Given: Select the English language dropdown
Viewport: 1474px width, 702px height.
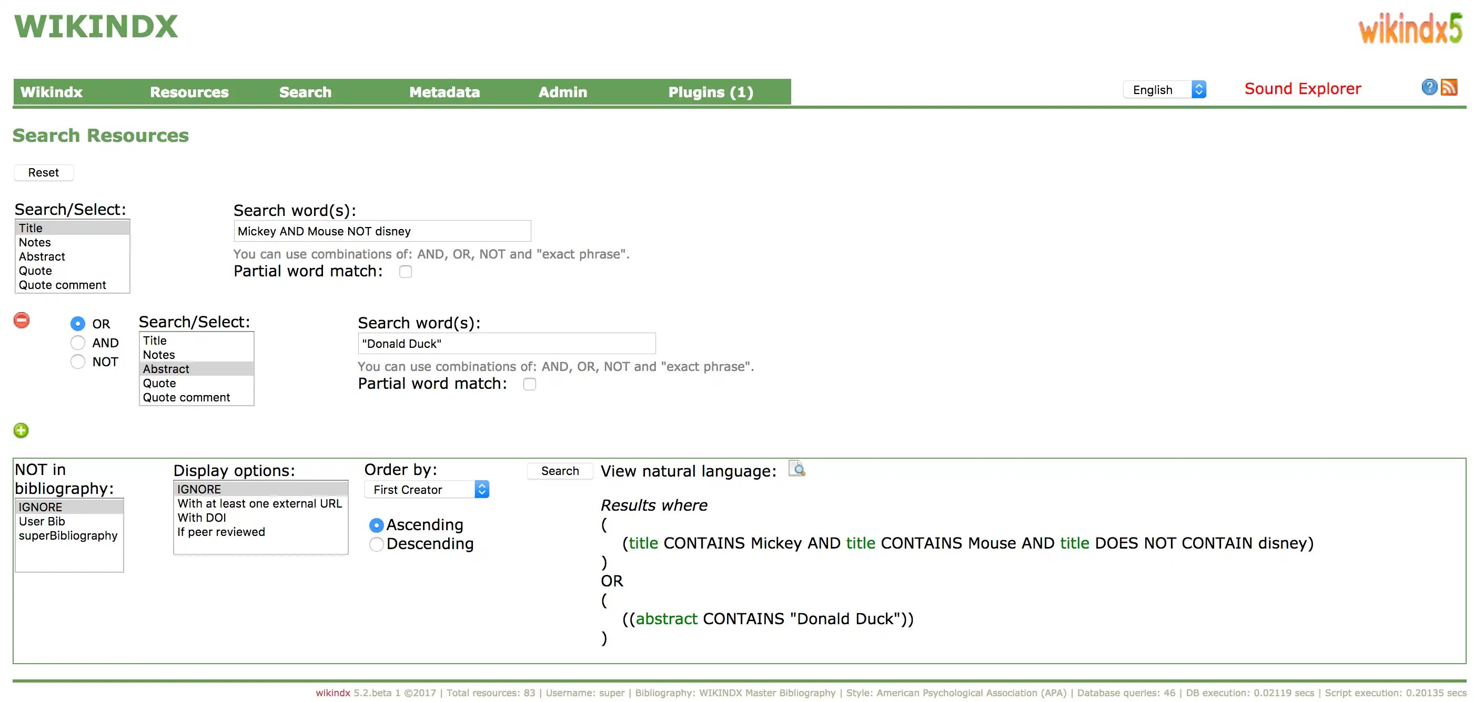Looking at the screenshot, I should click(x=1166, y=89).
